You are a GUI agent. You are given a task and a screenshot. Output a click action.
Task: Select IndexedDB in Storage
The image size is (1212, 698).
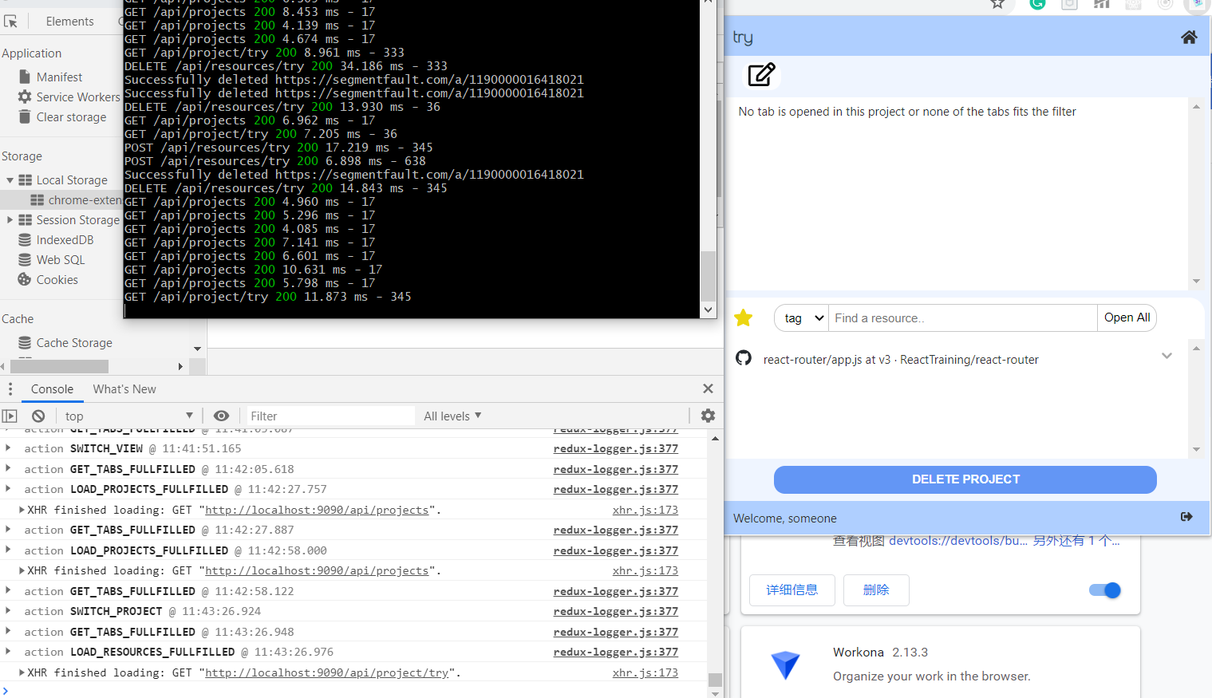(56, 240)
